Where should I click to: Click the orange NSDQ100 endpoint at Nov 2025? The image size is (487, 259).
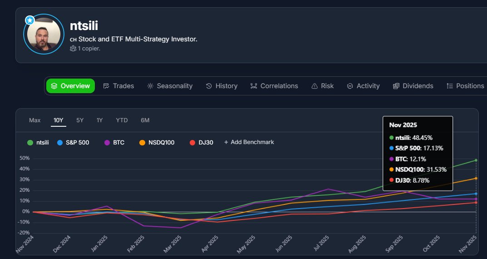click(x=476, y=178)
